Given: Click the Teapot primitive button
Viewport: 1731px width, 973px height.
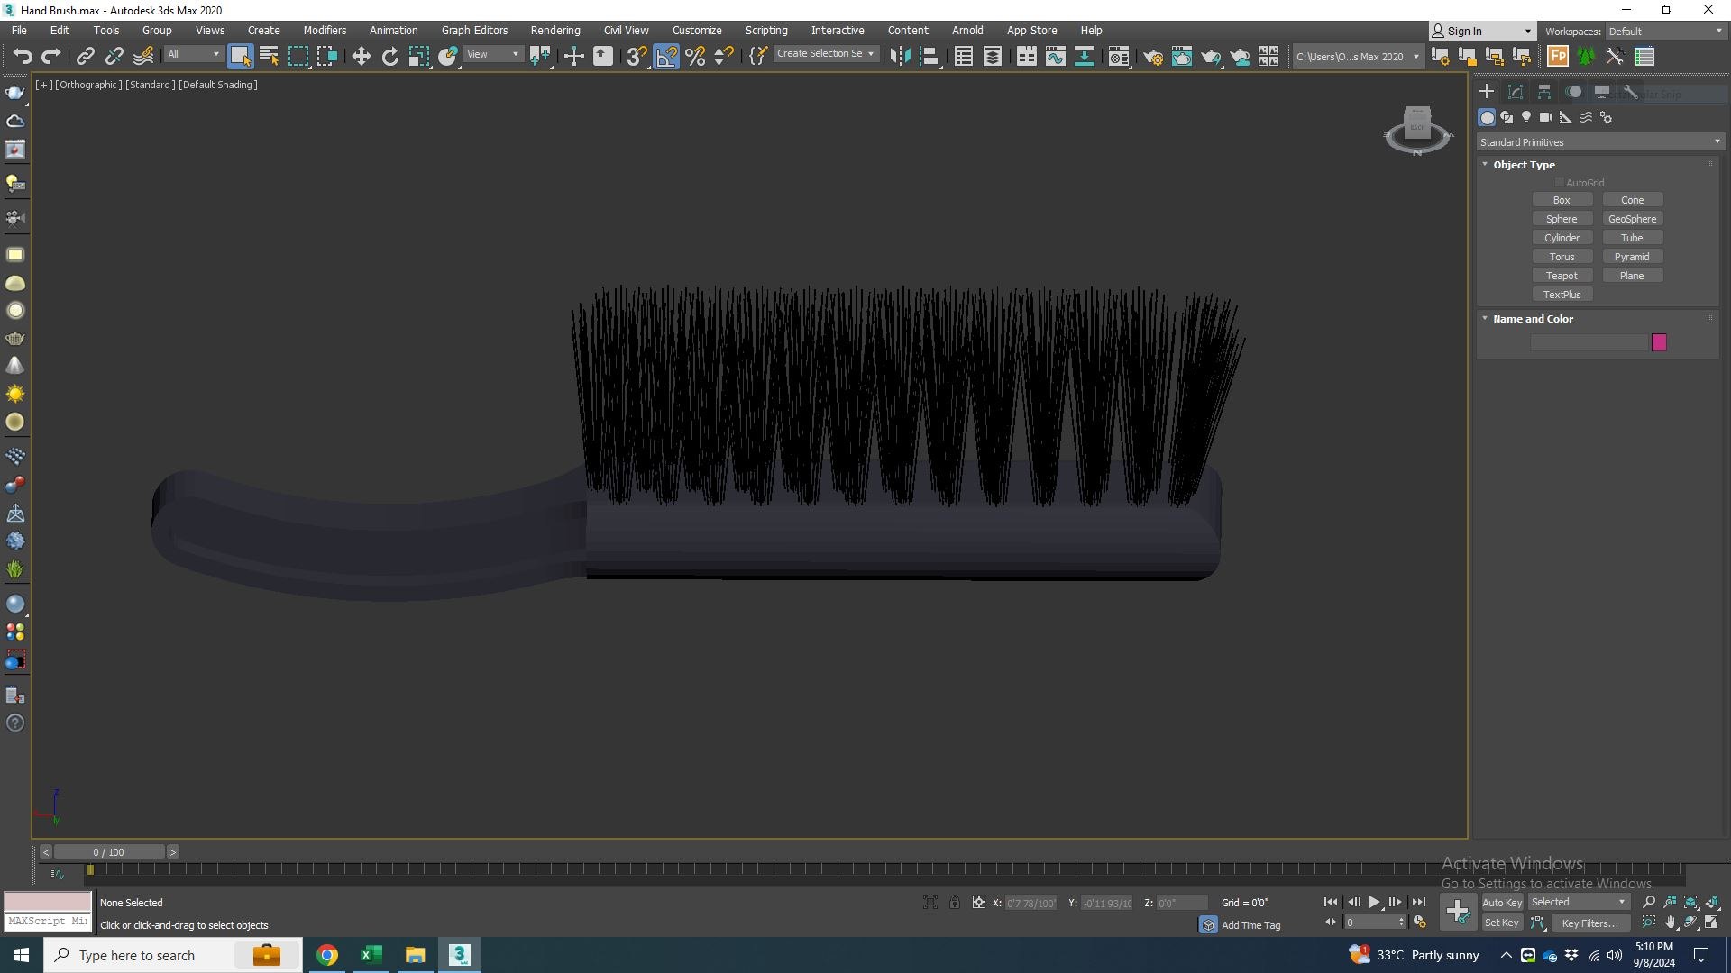Looking at the screenshot, I should (x=1562, y=276).
